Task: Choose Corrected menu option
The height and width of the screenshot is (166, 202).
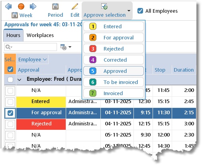Action: click(114, 60)
